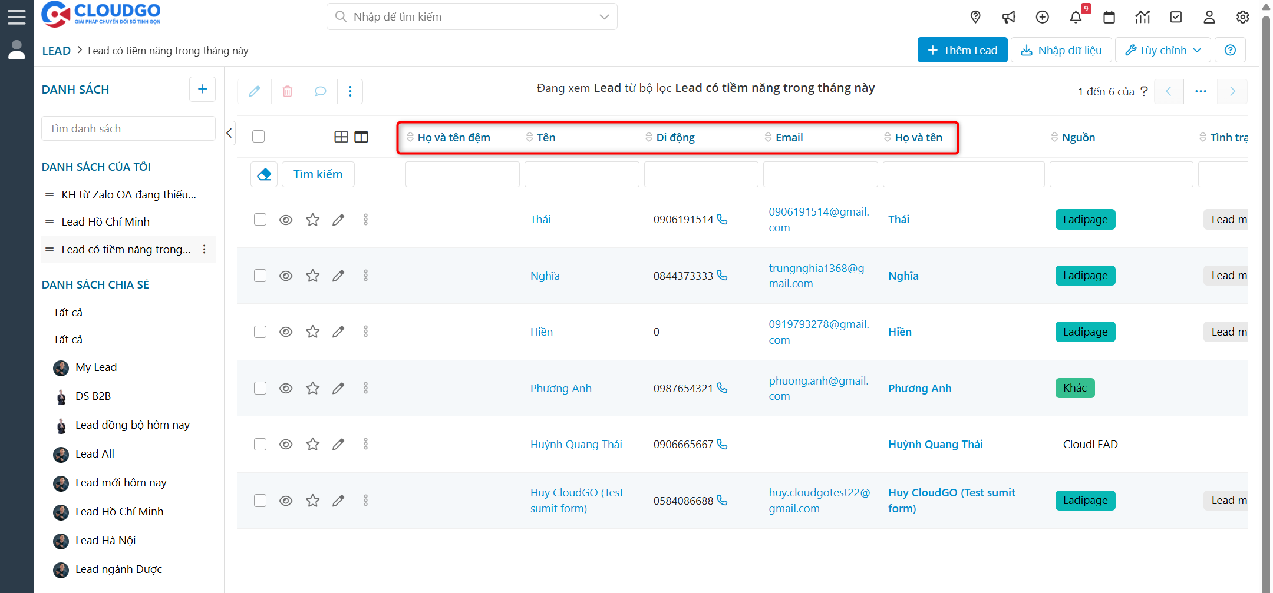Collapse the left list sidebar panel

230,133
